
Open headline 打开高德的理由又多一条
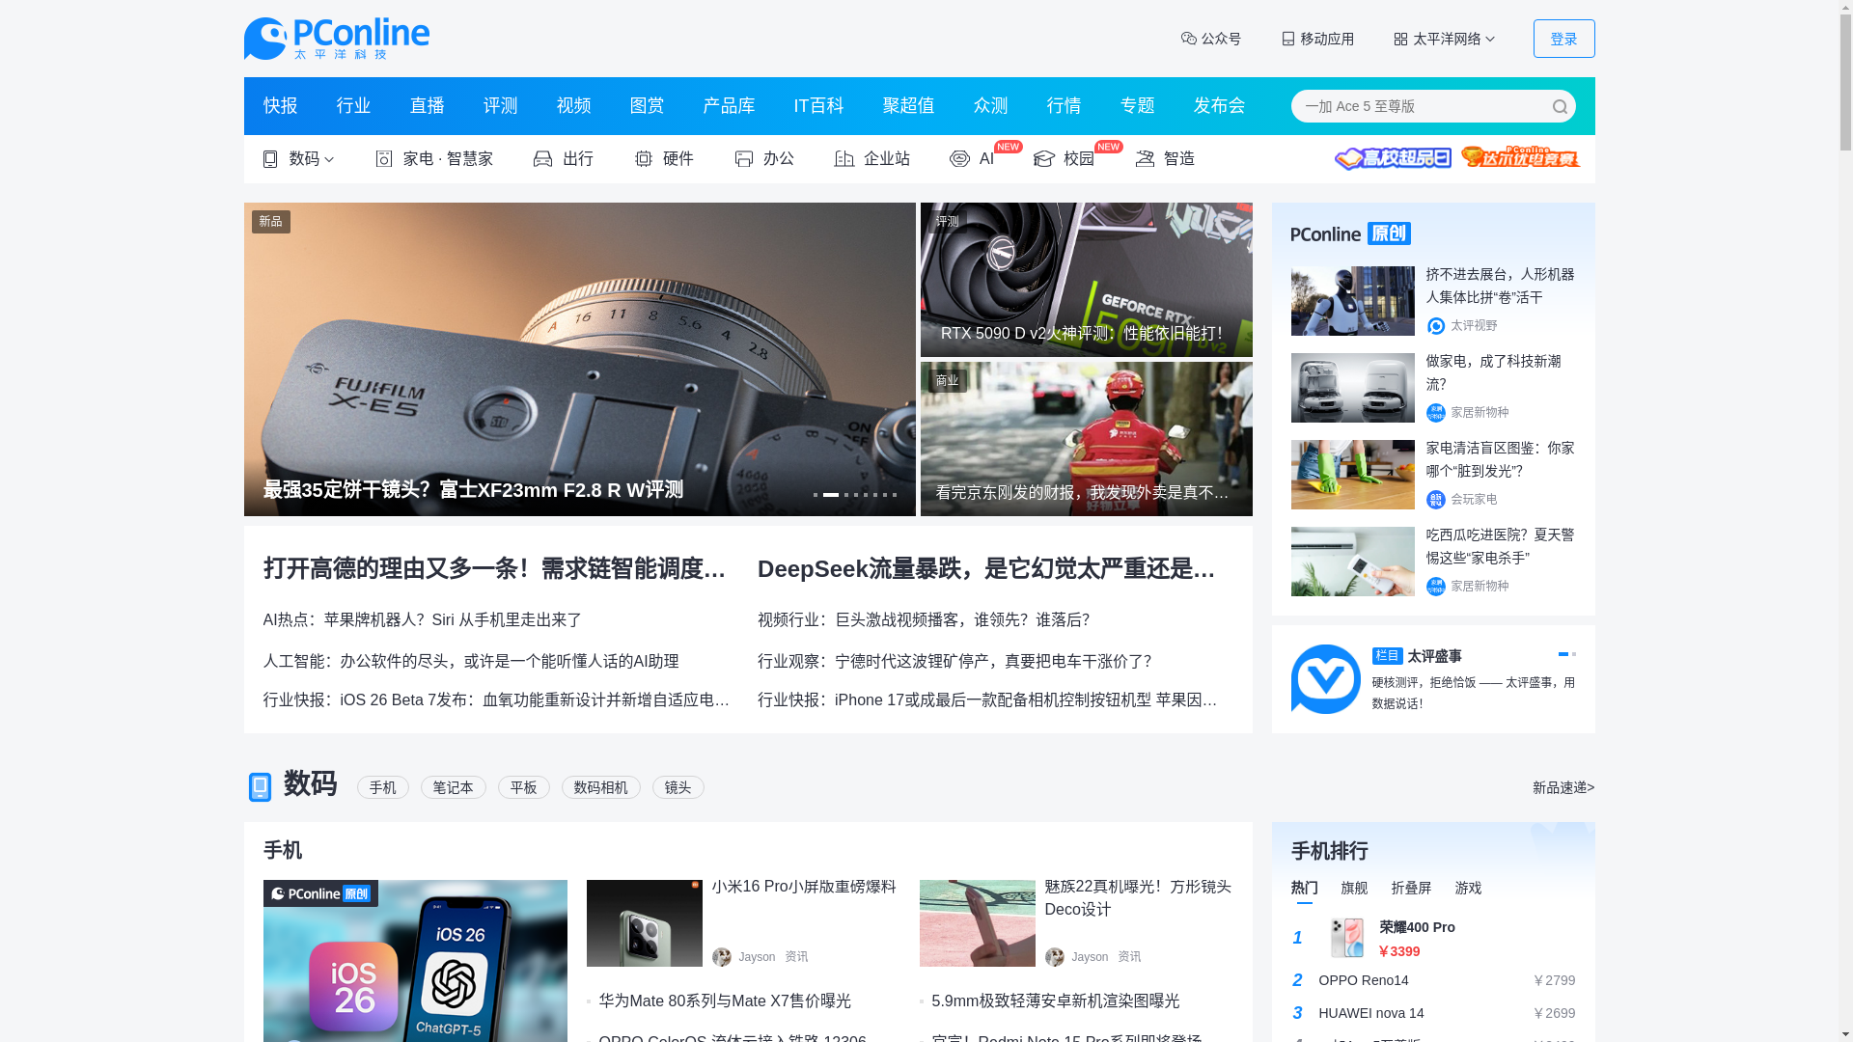tap(494, 569)
